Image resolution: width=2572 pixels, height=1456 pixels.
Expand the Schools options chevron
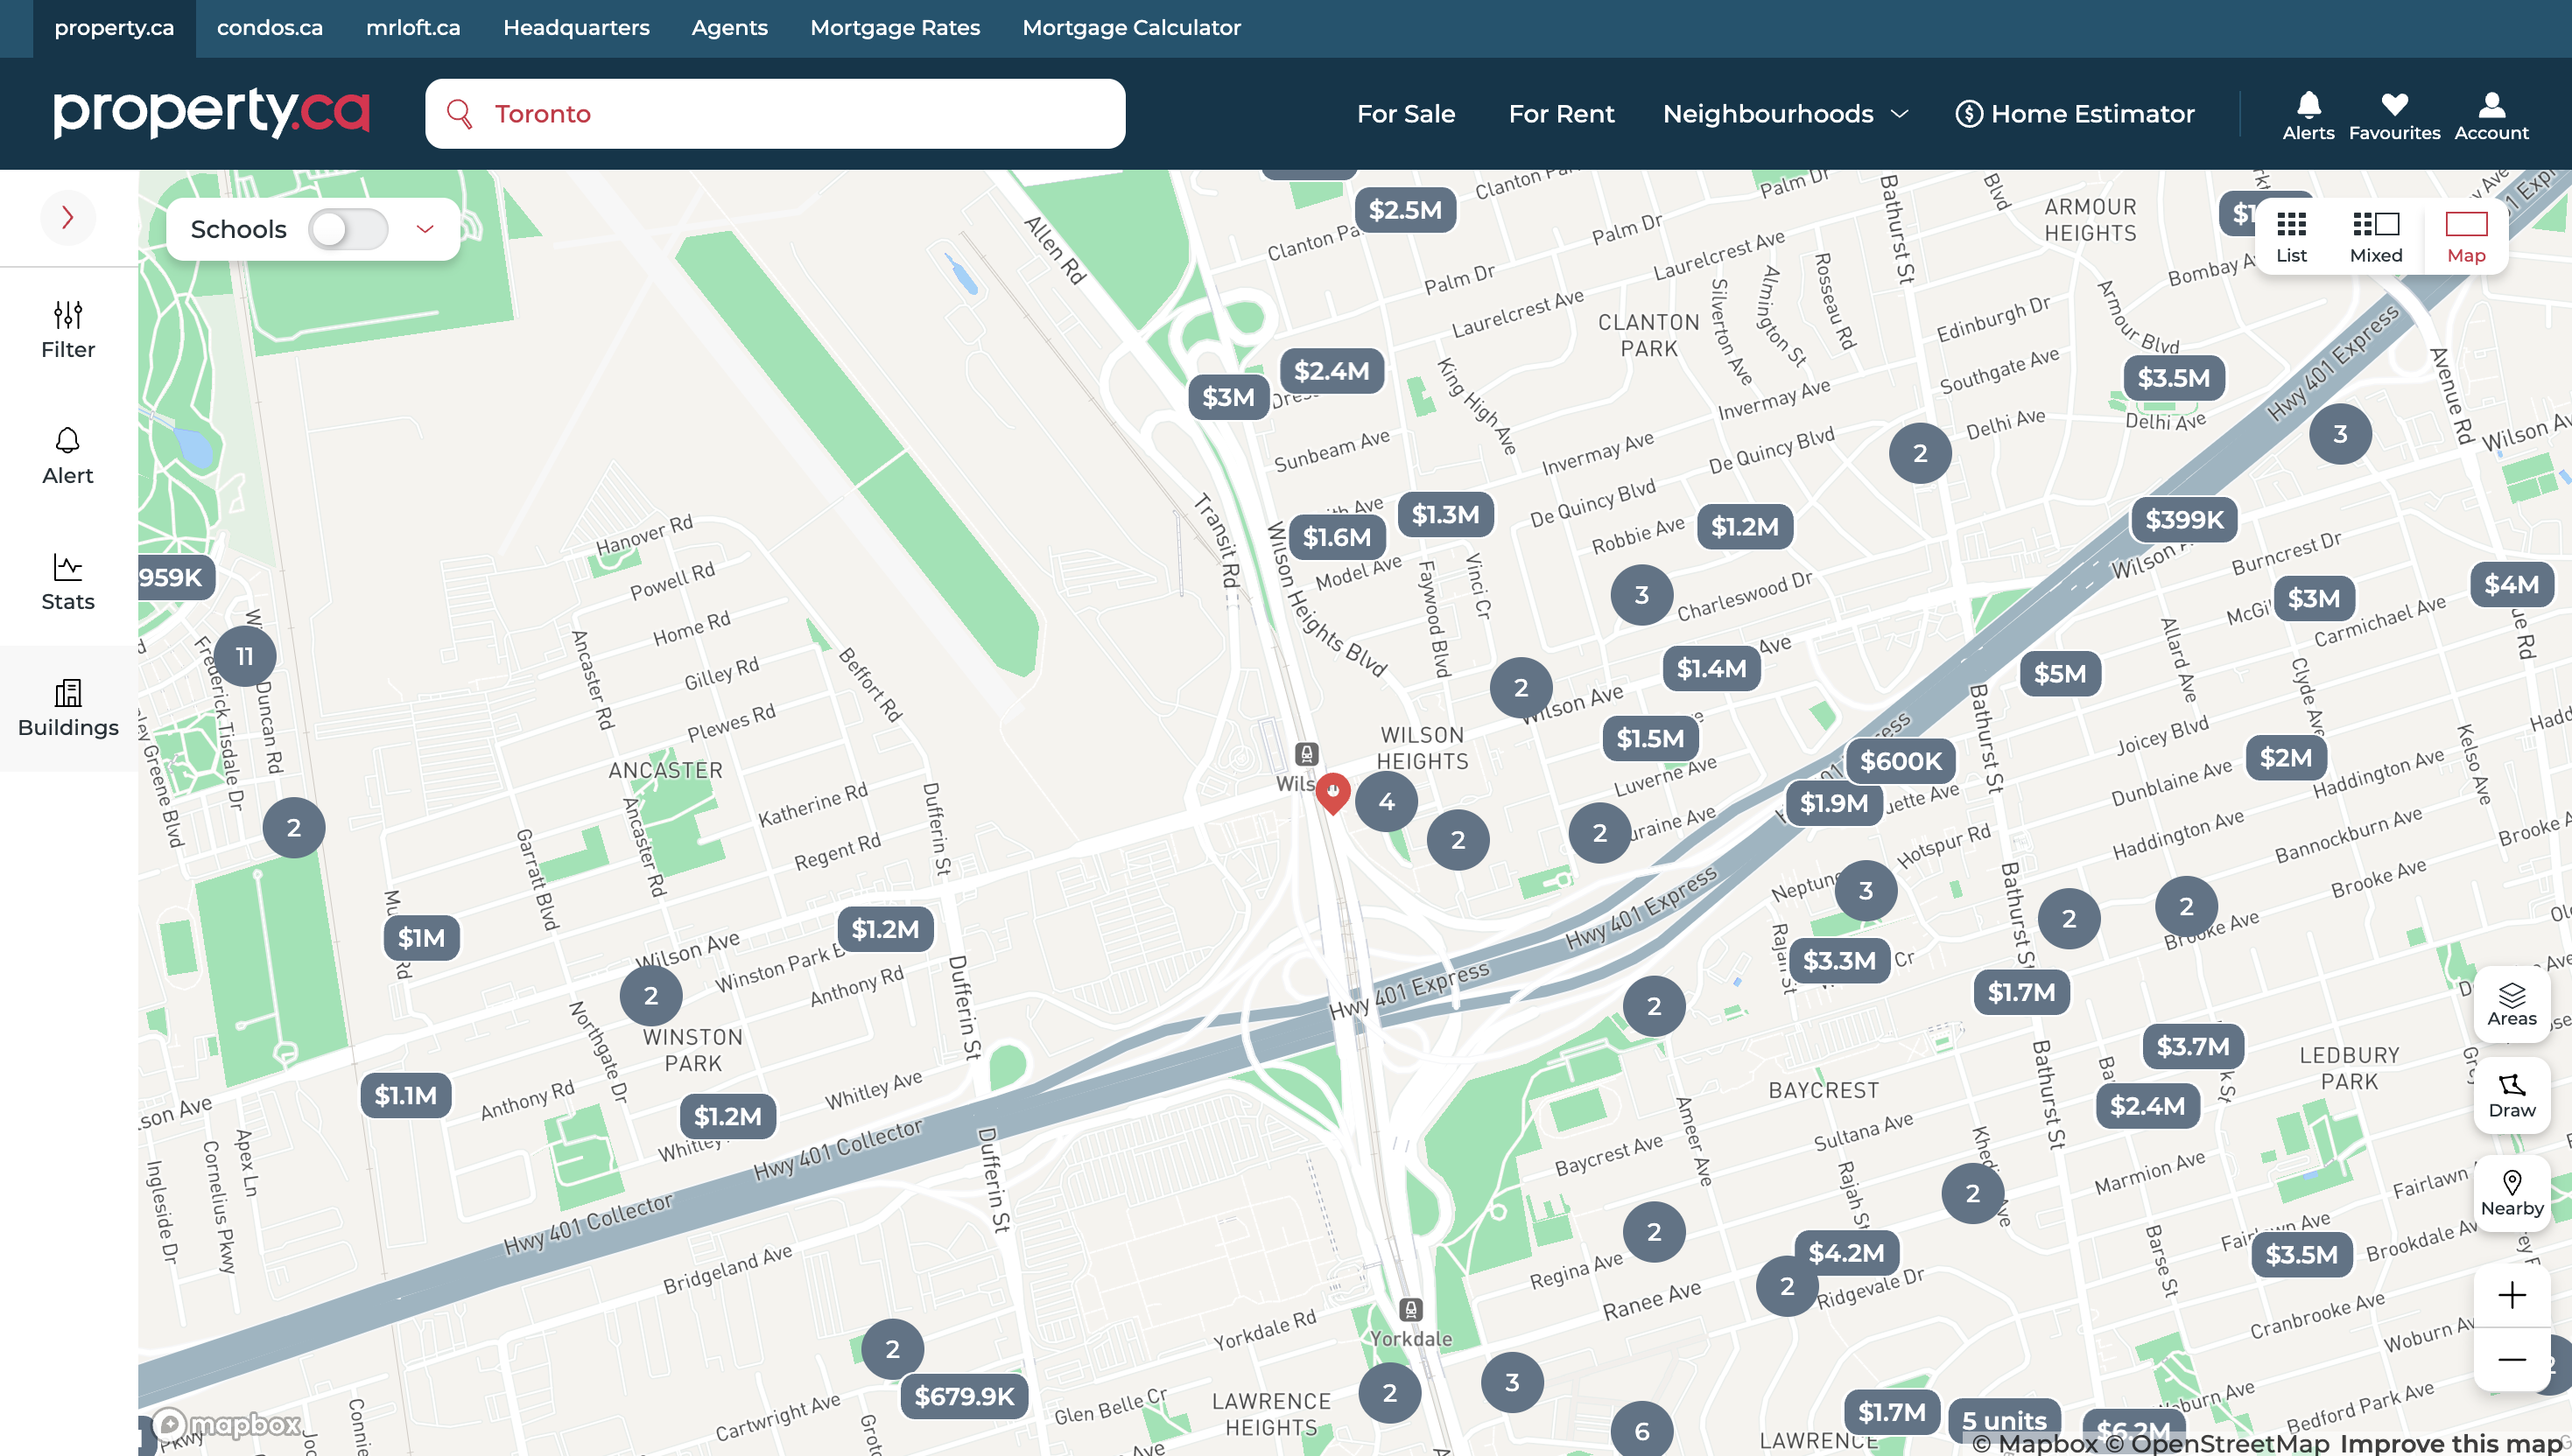[425, 229]
